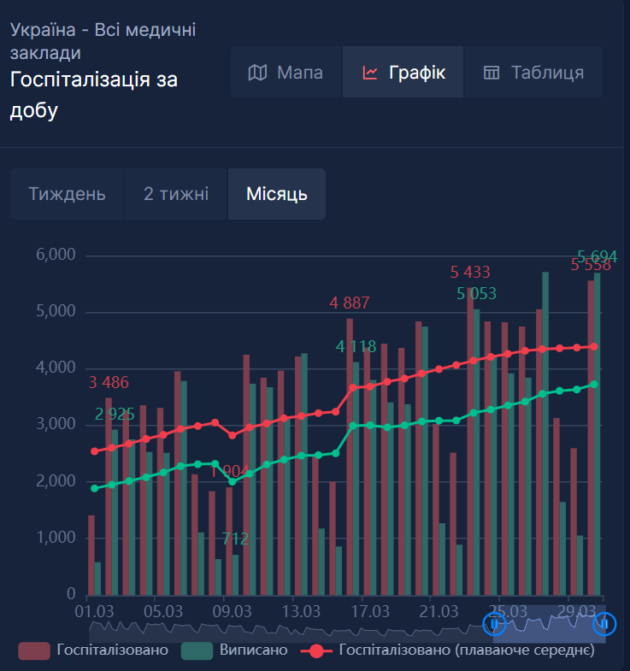Click the right range slider handle

[x=604, y=624]
